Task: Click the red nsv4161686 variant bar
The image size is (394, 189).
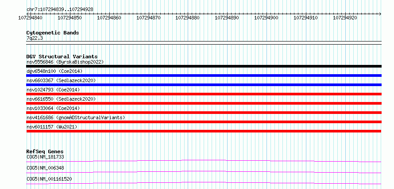Action: click(x=204, y=122)
